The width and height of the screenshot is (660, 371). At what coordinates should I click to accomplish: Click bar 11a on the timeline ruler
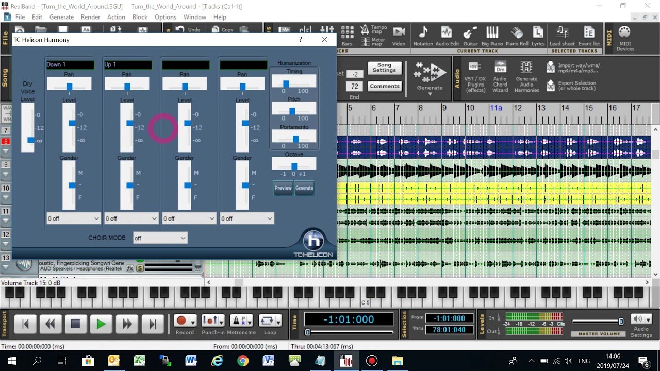[x=496, y=108]
